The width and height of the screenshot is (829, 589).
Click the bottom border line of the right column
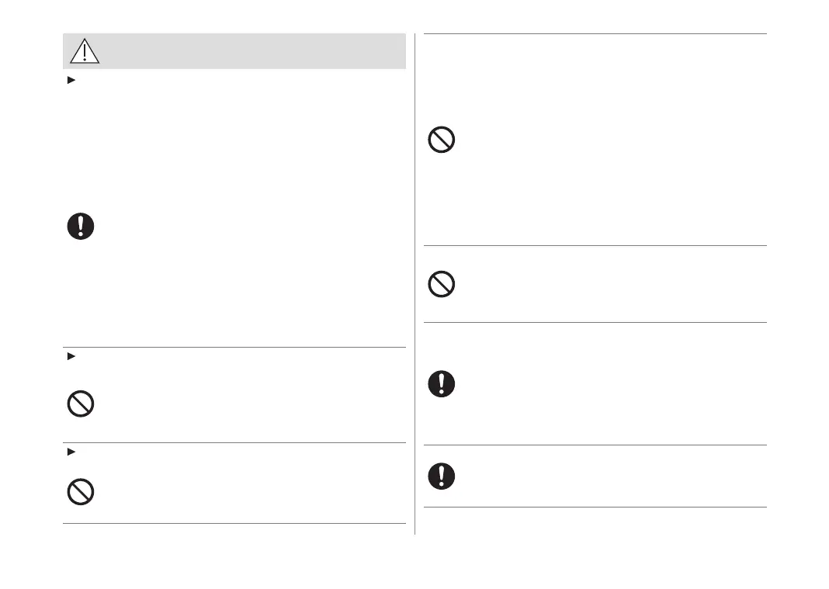coord(595,508)
